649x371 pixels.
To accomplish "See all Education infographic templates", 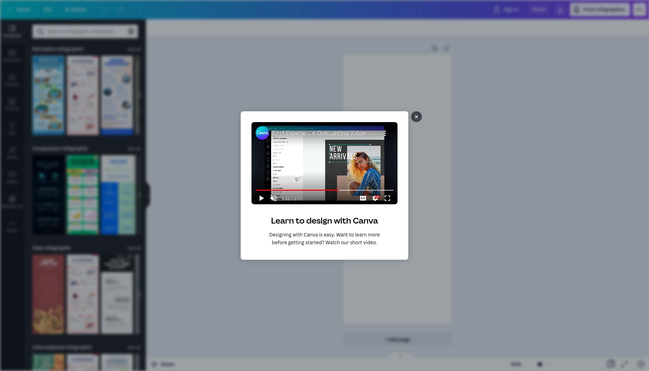I will (x=134, y=49).
